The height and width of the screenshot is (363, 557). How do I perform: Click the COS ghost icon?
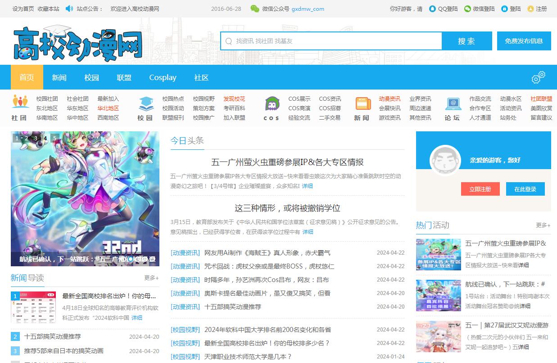point(272,103)
